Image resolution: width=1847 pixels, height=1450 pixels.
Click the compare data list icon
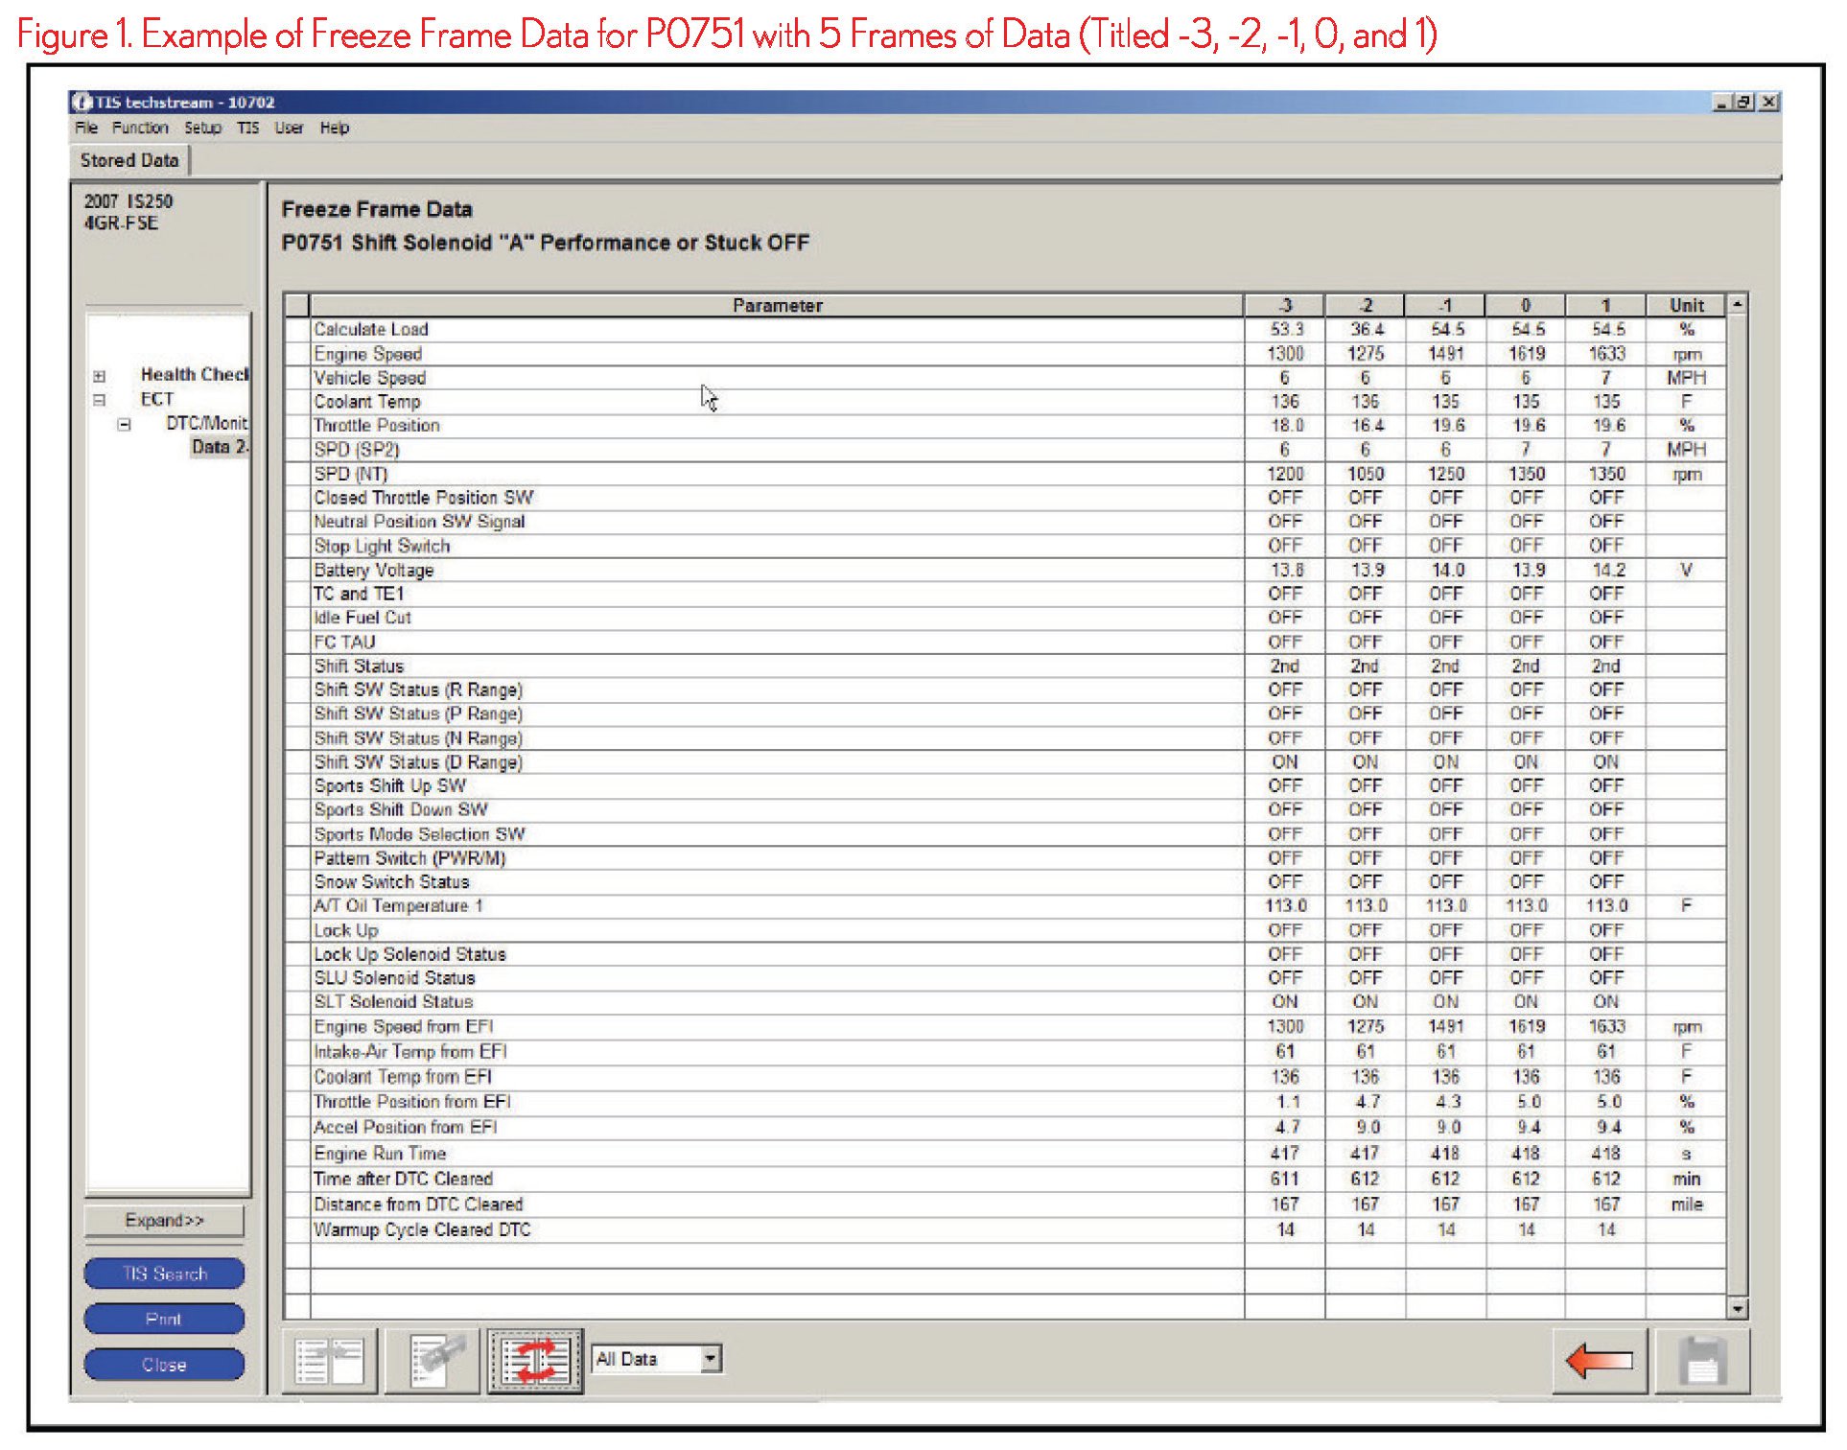330,1361
